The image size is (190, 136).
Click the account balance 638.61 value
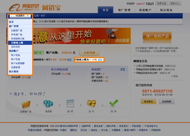click(67, 53)
